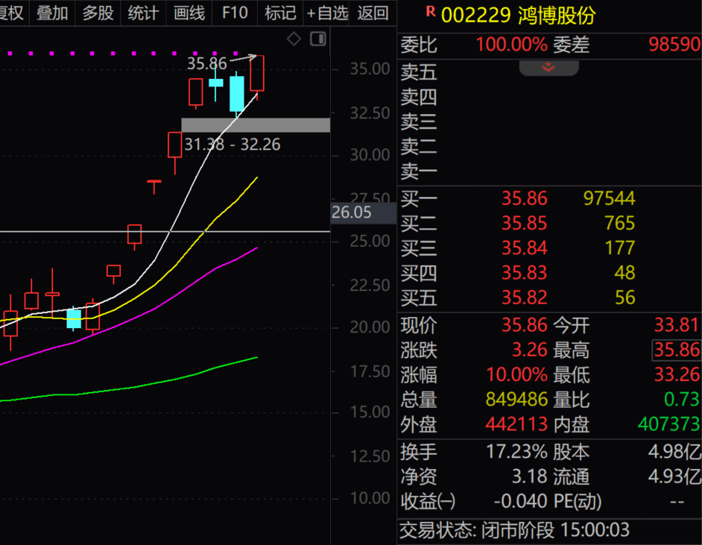This screenshot has height=545, width=702.
Task: Click the 卖五 sell-five row label
Action: 419,72
